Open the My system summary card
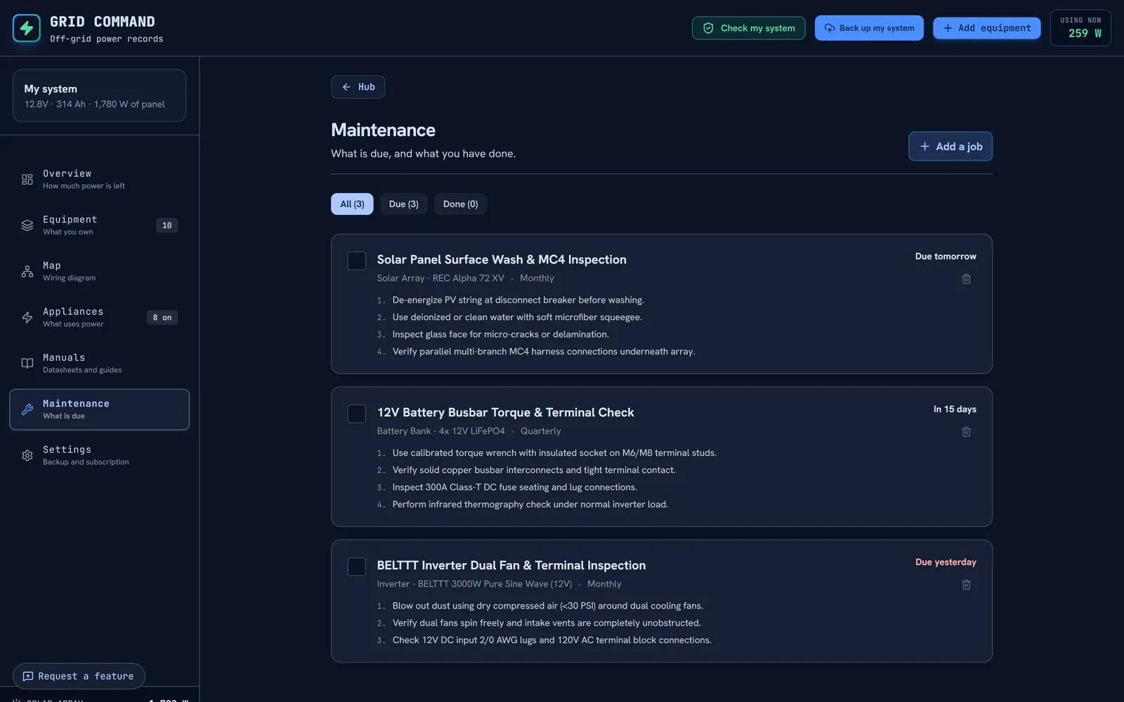 [99, 95]
